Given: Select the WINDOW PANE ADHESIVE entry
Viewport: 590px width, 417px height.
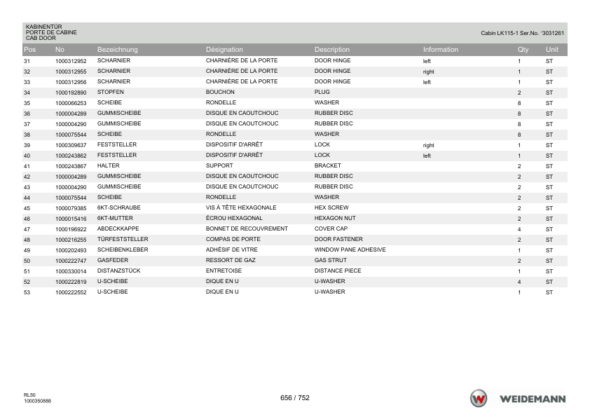Looking at the screenshot, I should tap(350, 249).
